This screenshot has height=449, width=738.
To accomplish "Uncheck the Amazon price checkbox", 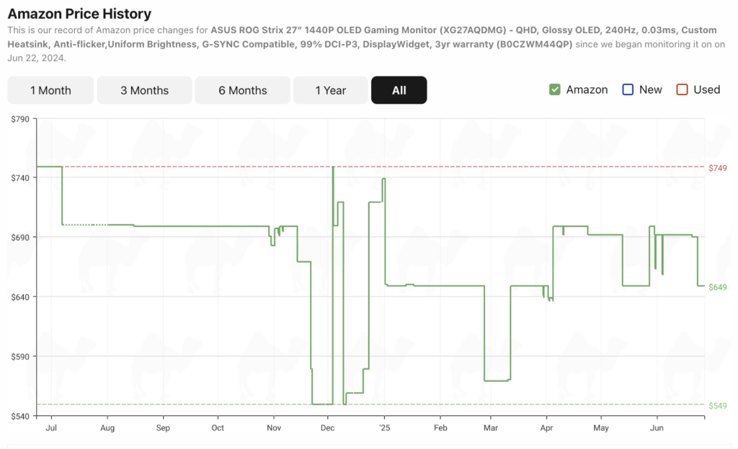I will pyautogui.click(x=555, y=89).
